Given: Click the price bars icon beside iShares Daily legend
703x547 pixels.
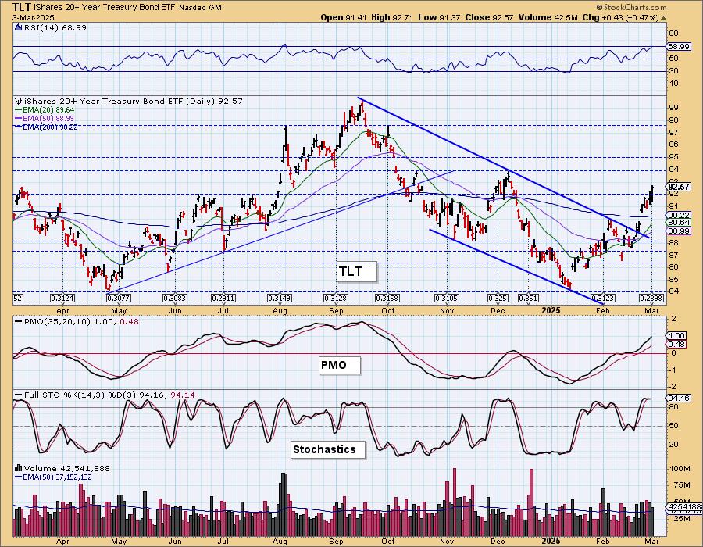Looking at the screenshot, I should (x=19, y=102).
